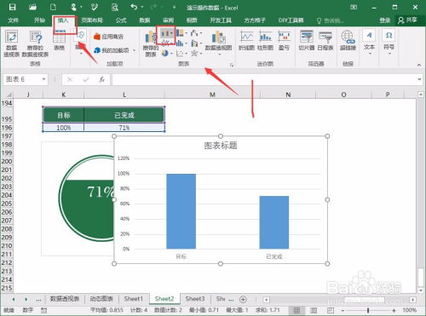This screenshot has height=316, width=426.
Task: Open Ribbon Display Options in the title bar
Action: pos(354,7)
